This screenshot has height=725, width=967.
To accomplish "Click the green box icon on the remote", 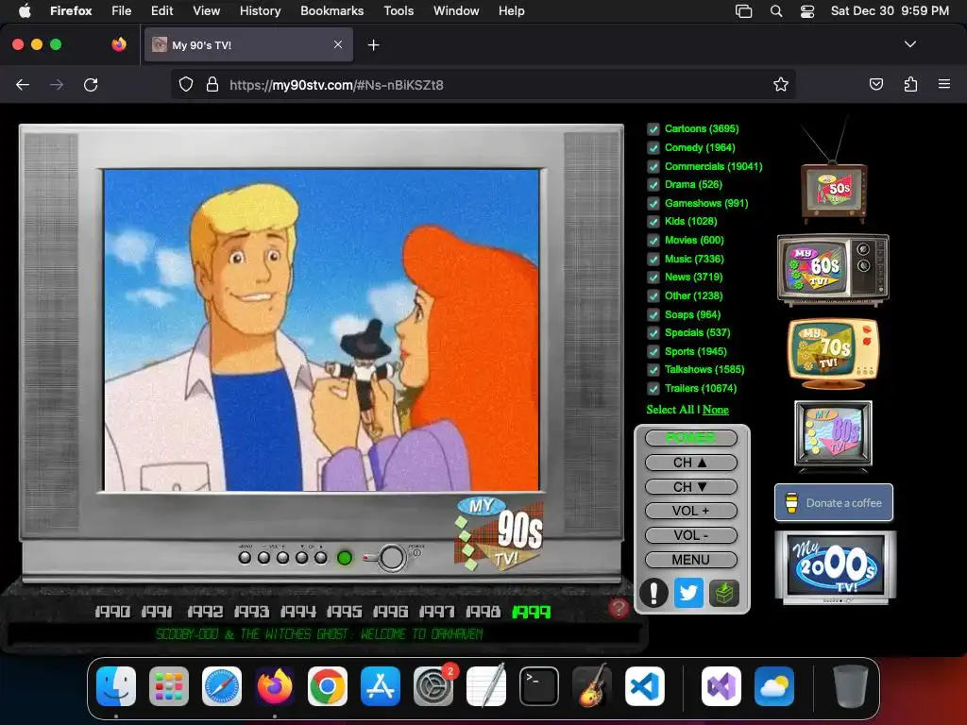I will coord(723,593).
